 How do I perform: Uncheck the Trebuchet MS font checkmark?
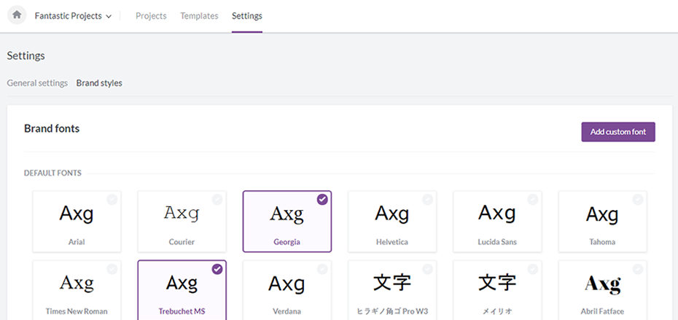click(x=217, y=269)
